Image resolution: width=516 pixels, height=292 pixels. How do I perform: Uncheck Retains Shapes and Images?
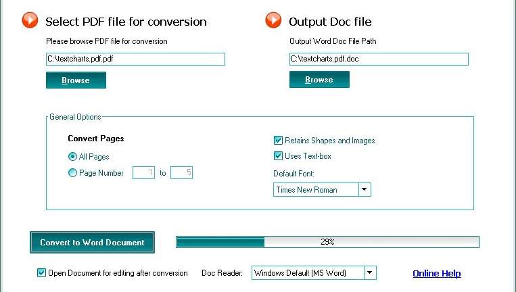pyautogui.click(x=278, y=141)
